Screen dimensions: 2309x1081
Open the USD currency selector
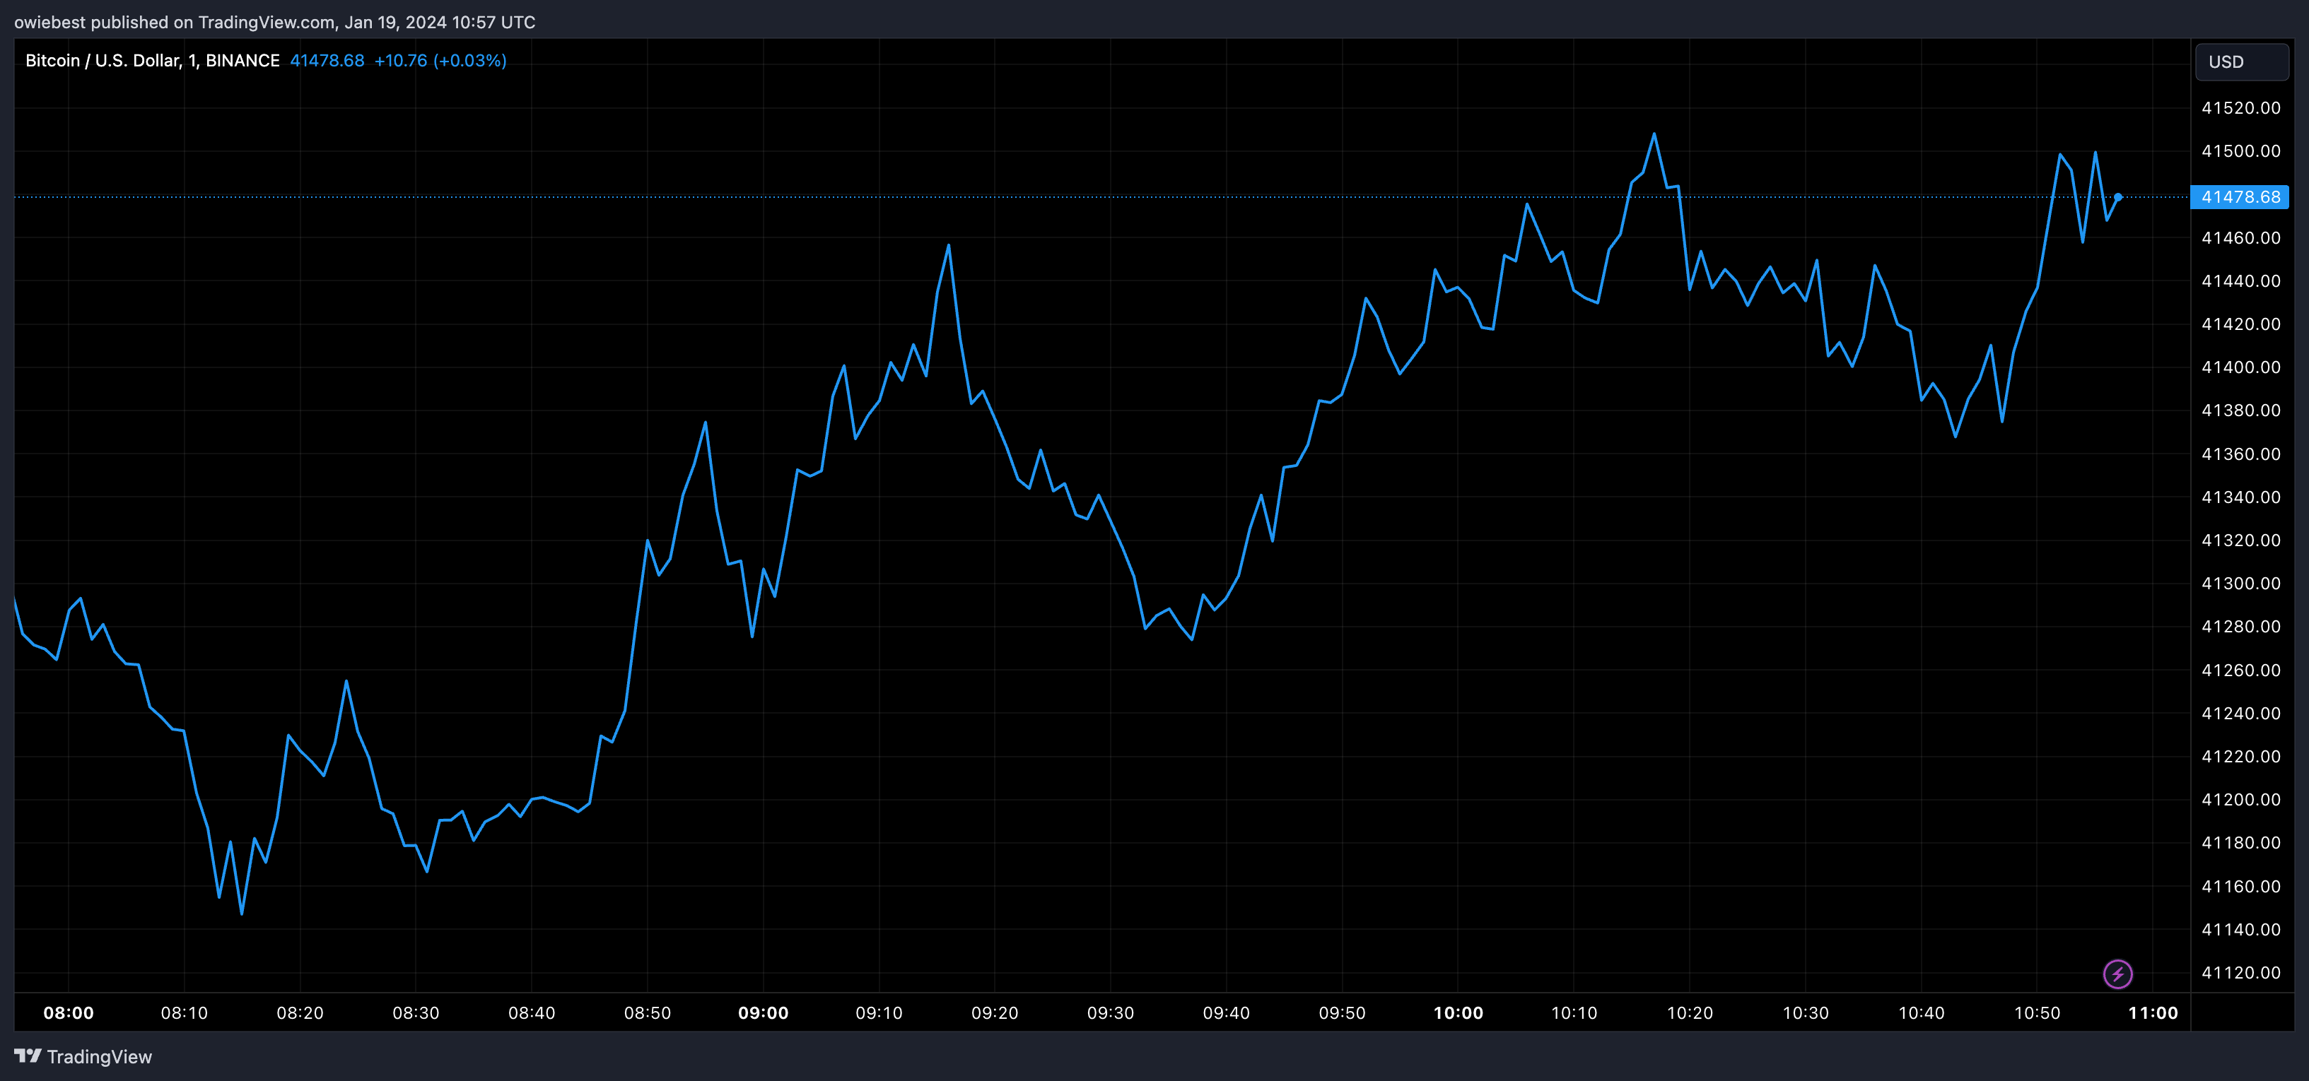tap(2240, 61)
